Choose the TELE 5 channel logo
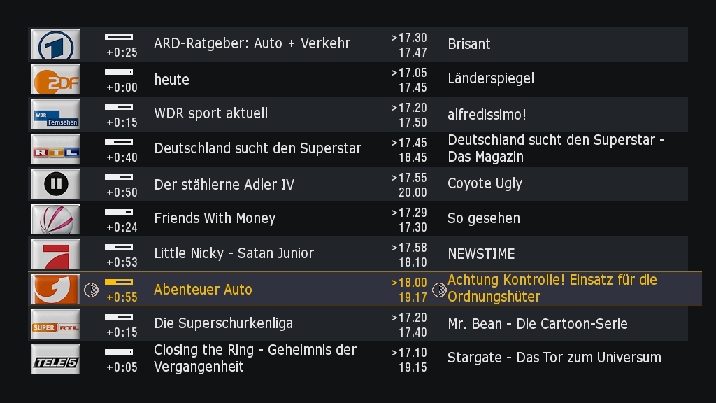The image size is (716, 403). 56,359
